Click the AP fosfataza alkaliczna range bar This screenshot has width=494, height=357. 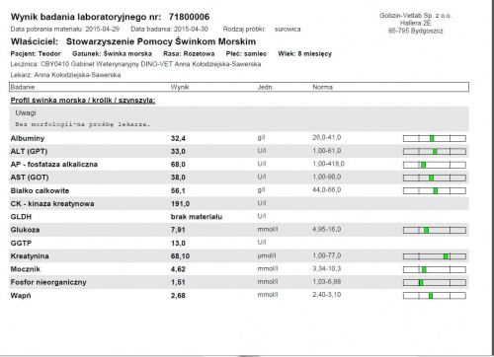click(435, 165)
